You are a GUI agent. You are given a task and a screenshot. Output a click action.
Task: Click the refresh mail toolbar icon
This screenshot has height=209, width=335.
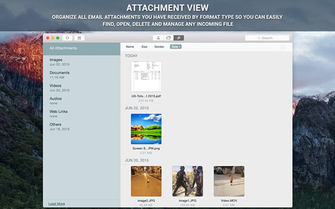pos(68,38)
